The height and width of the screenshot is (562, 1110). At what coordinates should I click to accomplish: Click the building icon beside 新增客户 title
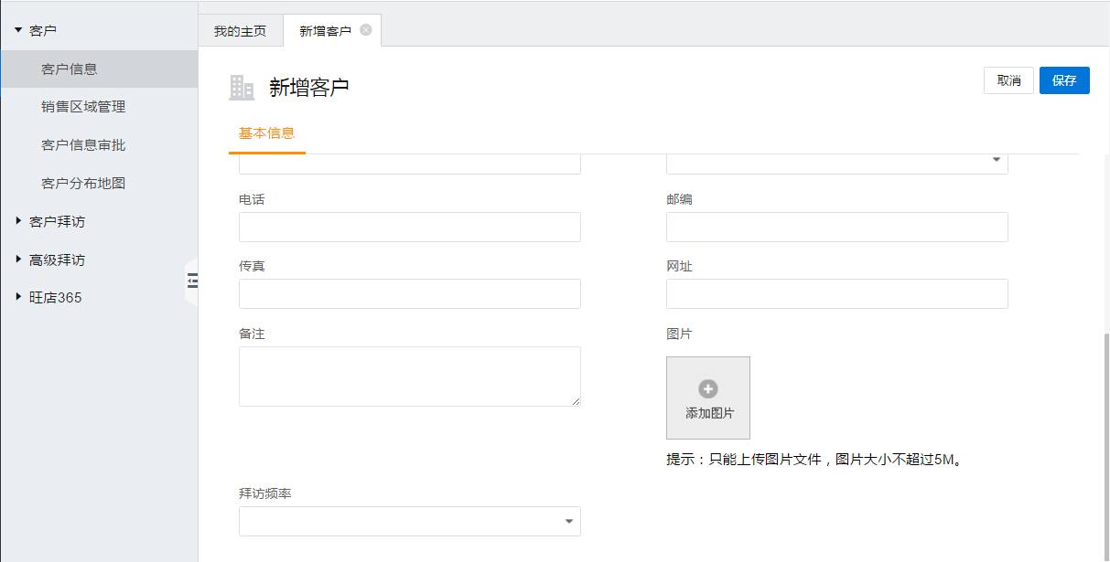pos(242,87)
